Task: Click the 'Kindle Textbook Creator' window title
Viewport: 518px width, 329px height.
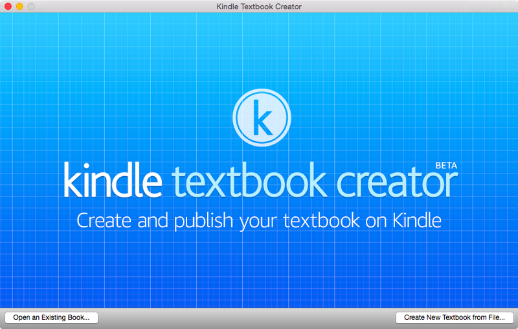Action: click(x=258, y=6)
